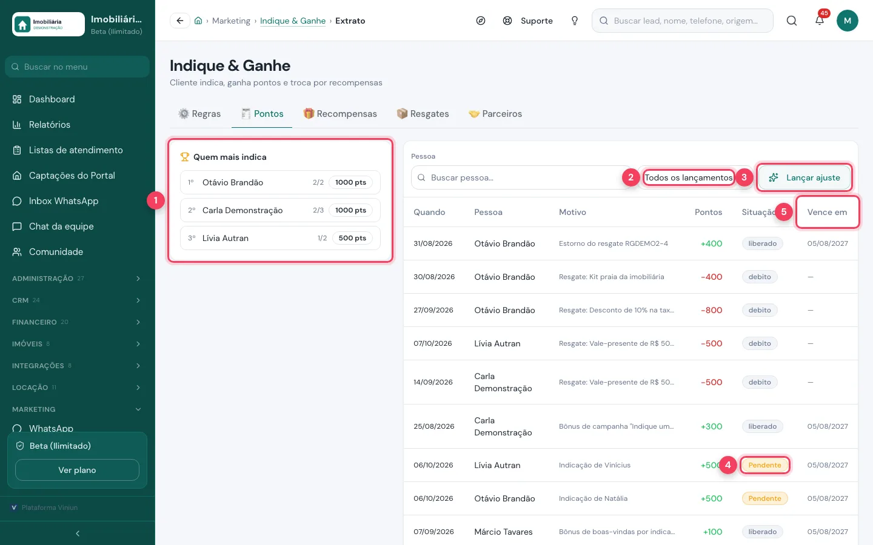Image resolution: width=873 pixels, height=545 pixels.
Task: Open the Todos os lançamentos filter dropdown
Action: (689, 177)
